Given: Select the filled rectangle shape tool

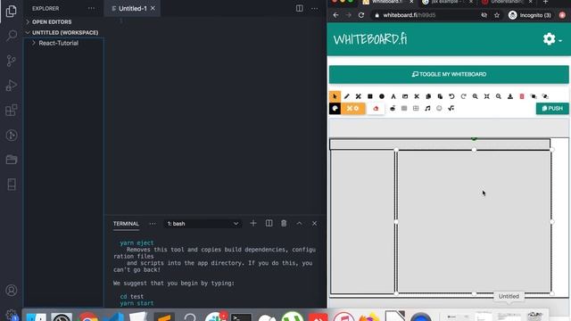Looking at the screenshot, I should pos(370,96).
